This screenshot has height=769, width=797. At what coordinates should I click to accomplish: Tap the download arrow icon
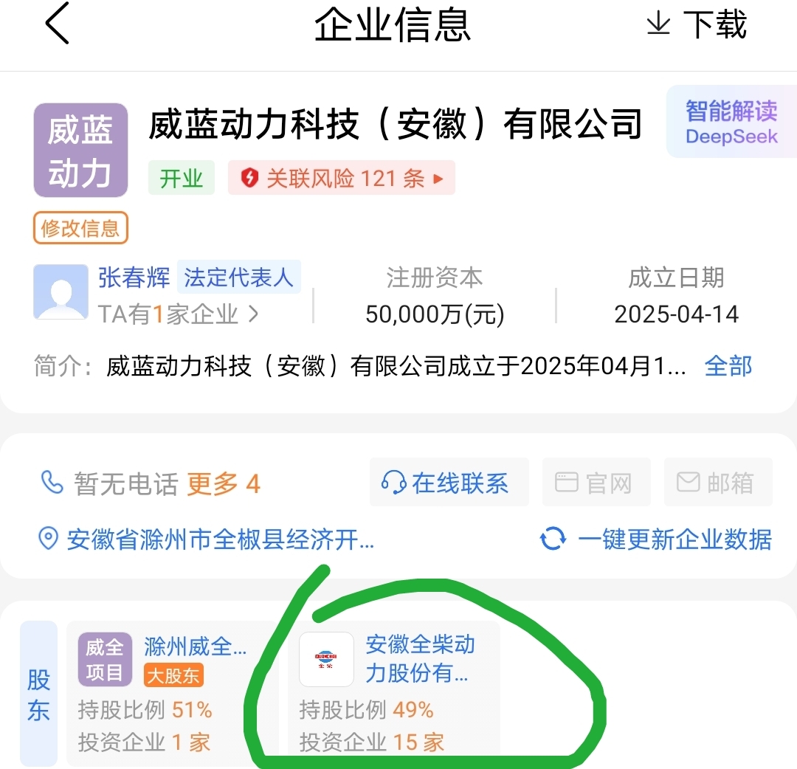point(658,24)
